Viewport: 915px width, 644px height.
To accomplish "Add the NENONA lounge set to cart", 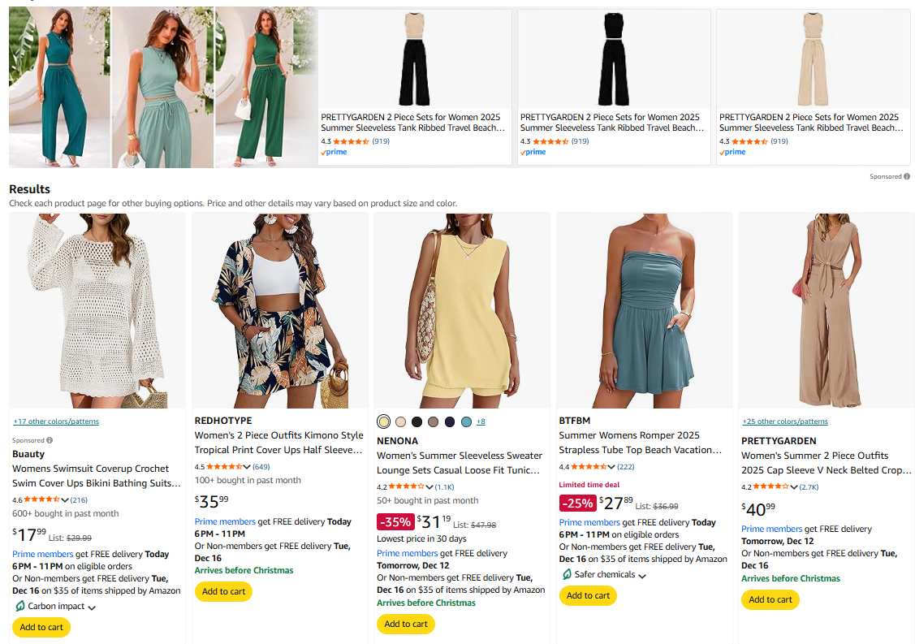I will click(x=406, y=624).
